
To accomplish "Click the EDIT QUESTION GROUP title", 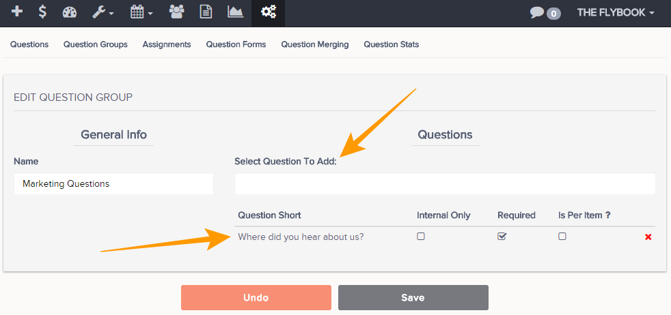I will click(x=73, y=97).
